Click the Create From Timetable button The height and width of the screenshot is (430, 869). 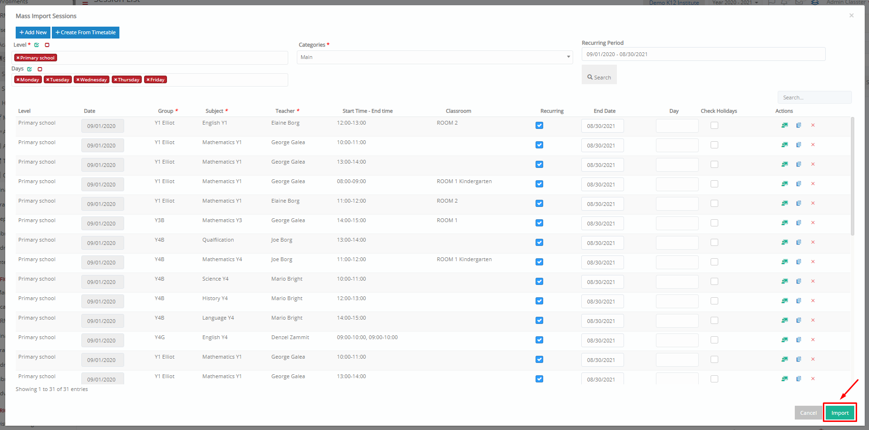point(86,32)
